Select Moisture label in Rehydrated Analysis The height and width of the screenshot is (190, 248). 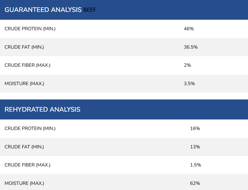(x=24, y=183)
